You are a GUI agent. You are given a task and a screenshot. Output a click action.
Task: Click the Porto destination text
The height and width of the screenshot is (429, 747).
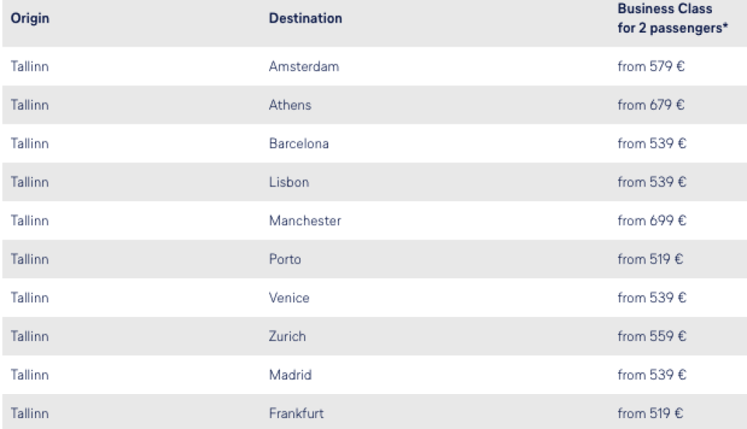[285, 259]
